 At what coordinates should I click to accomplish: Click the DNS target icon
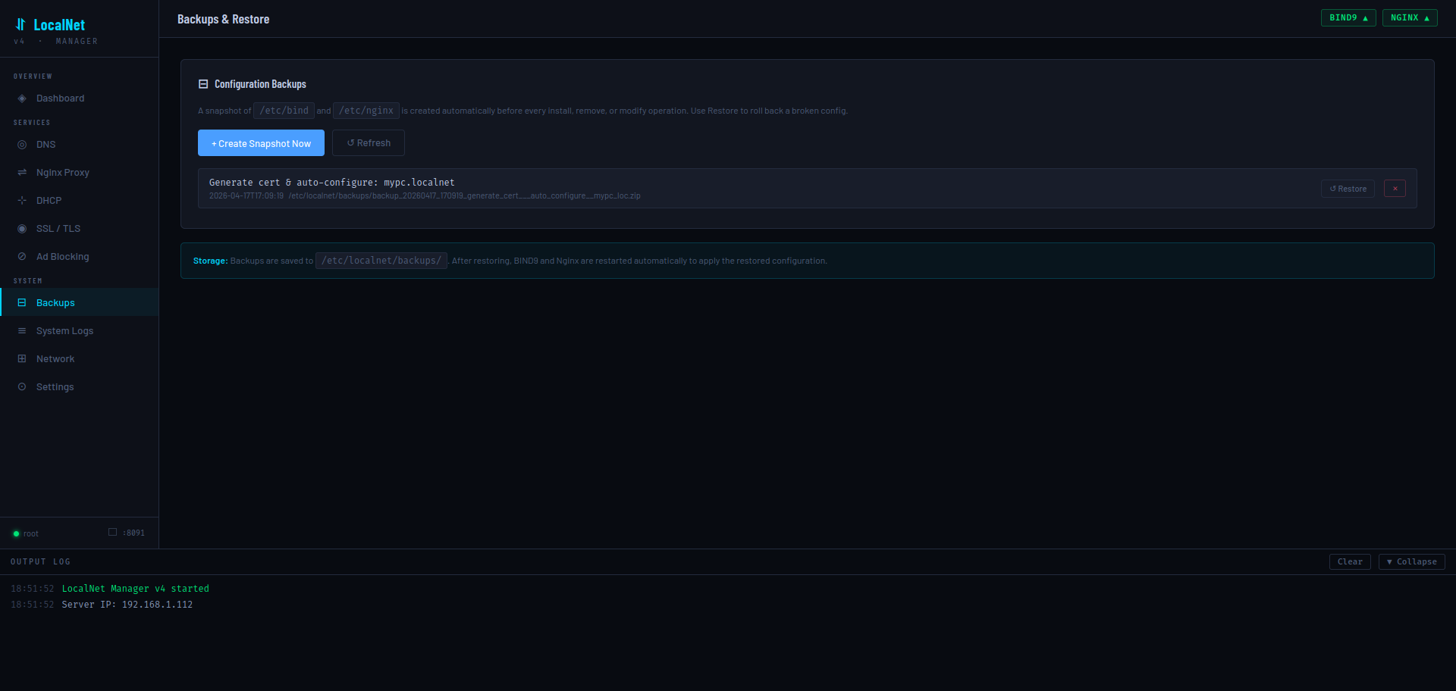22,145
